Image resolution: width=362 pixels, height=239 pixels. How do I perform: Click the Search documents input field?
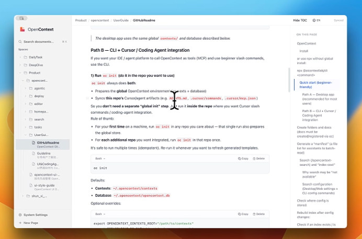pos(43,42)
